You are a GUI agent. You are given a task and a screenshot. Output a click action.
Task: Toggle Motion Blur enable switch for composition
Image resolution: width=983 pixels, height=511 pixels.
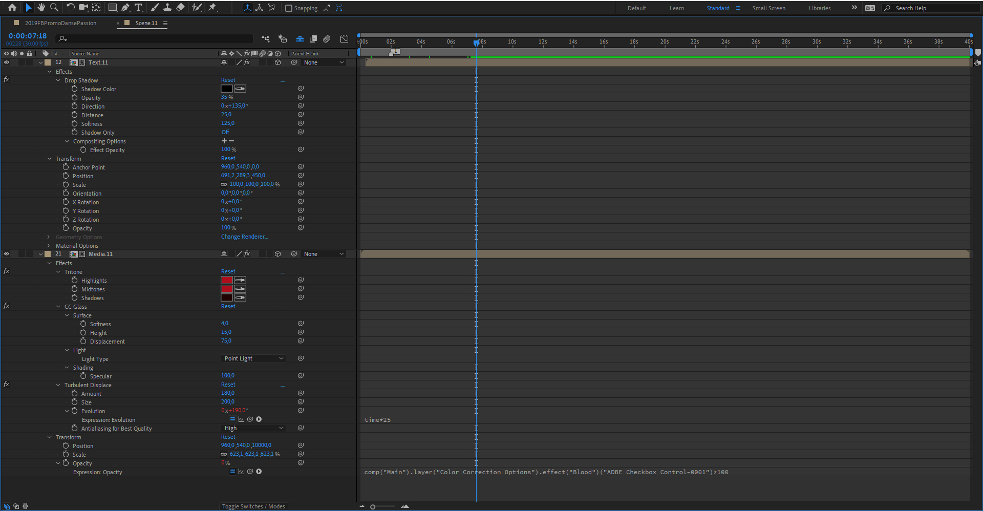point(327,39)
